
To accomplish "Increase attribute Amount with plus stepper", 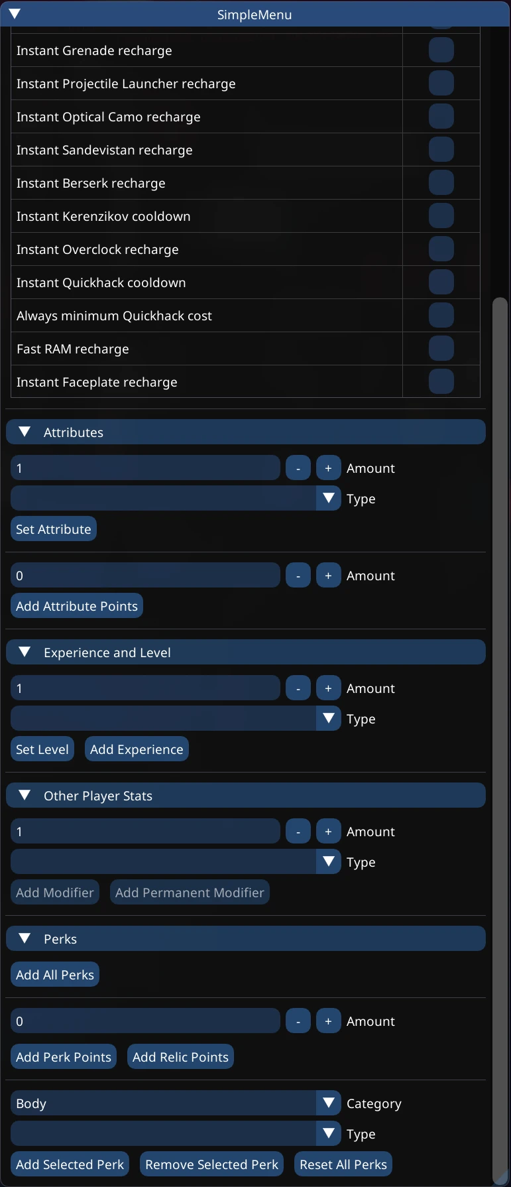I will pos(328,468).
